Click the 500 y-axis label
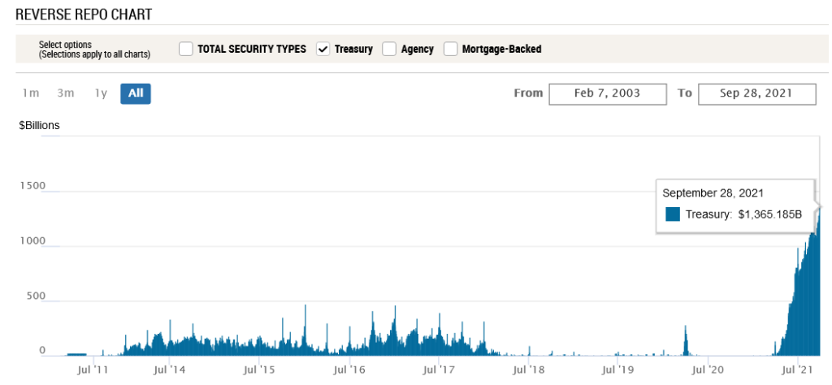The height and width of the screenshot is (385, 832). click(x=35, y=296)
